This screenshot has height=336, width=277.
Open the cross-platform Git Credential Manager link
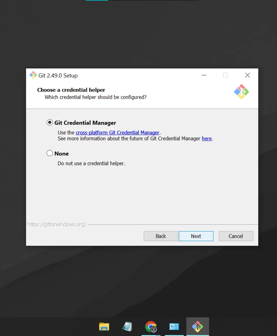coord(117,133)
